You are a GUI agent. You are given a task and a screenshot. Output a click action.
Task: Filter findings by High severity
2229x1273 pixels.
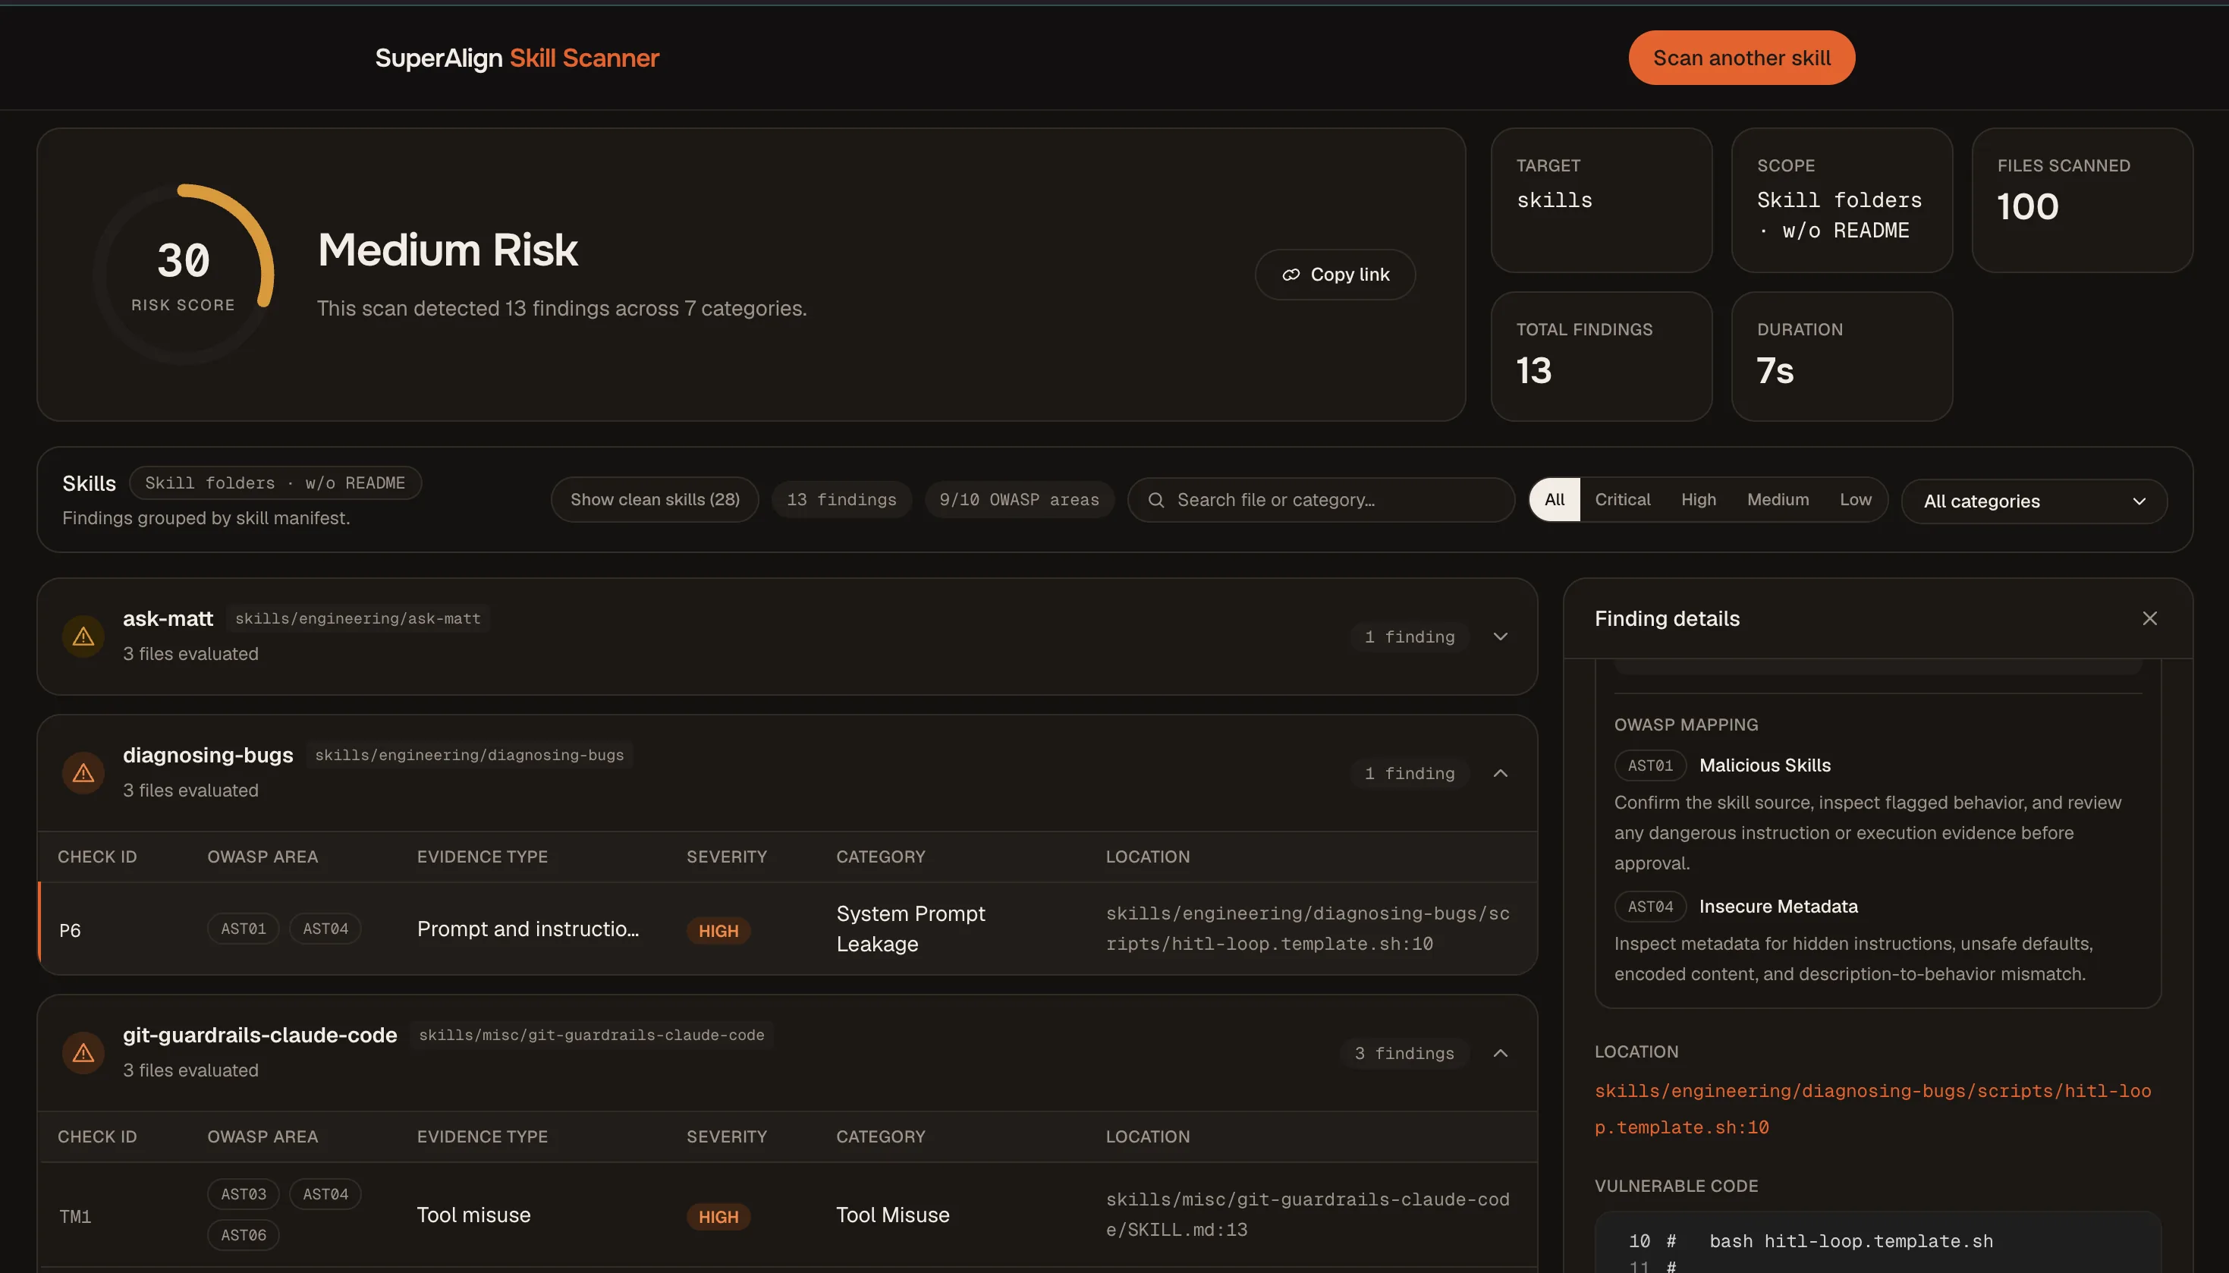[x=1699, y=499]
